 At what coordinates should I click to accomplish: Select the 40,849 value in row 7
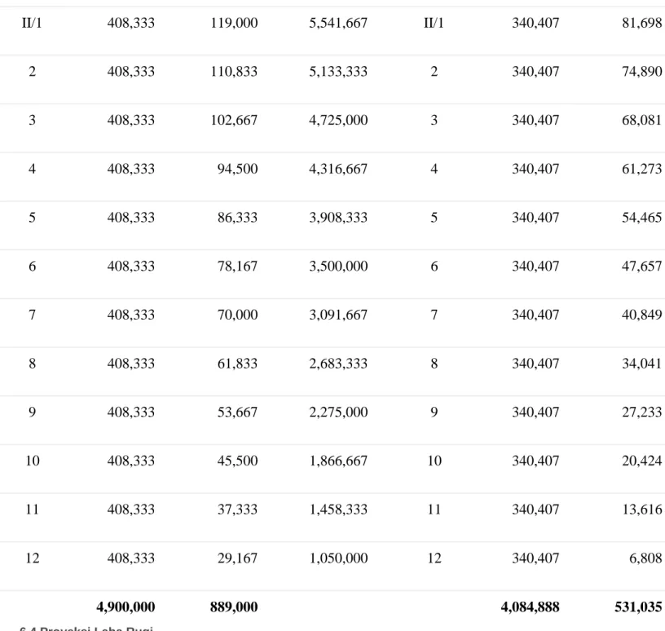point(641,315)
